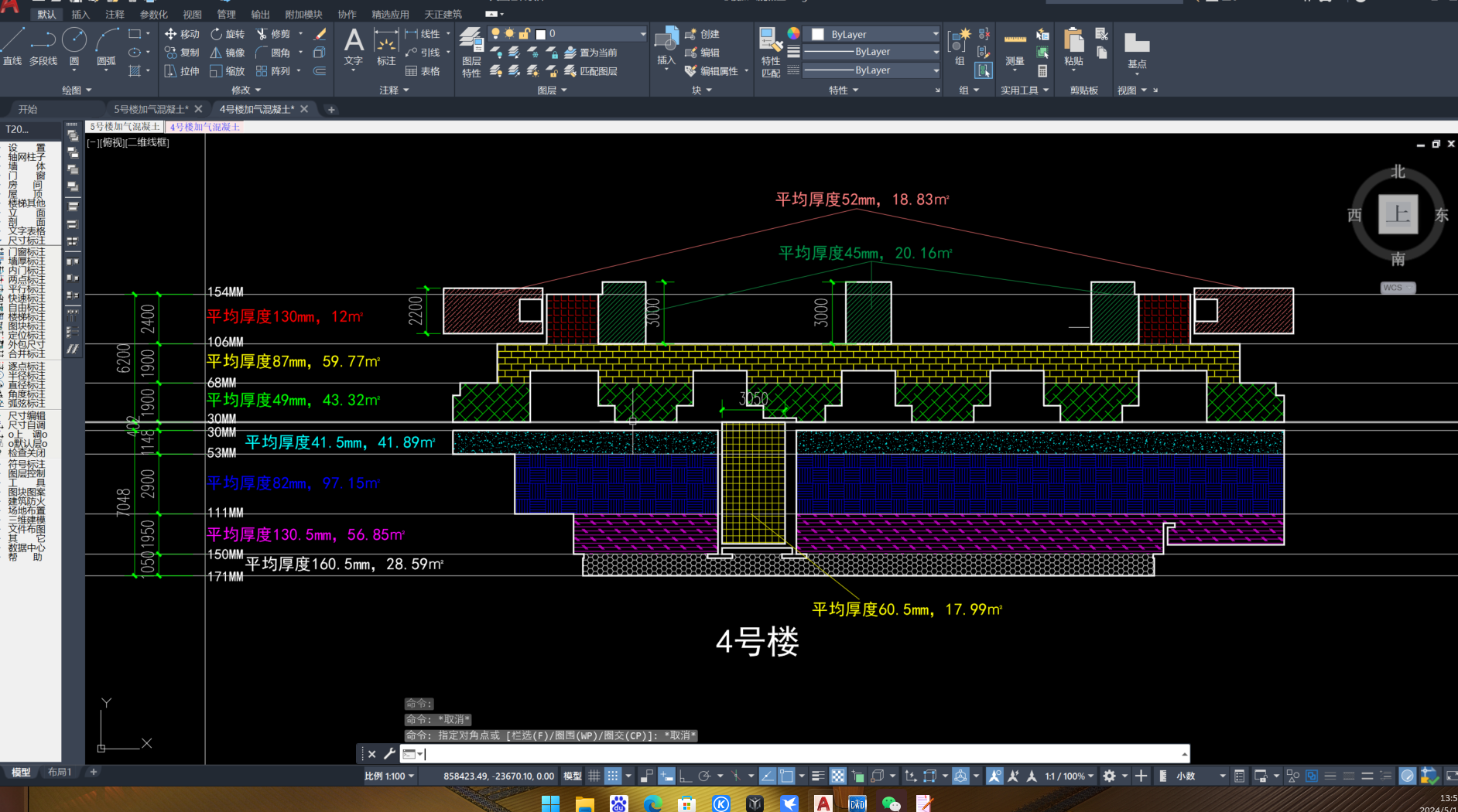The width and height of the screenshot is (1458, 812).
Task: Click the white layer color swatch beside 0
Action: coord(541,34)
